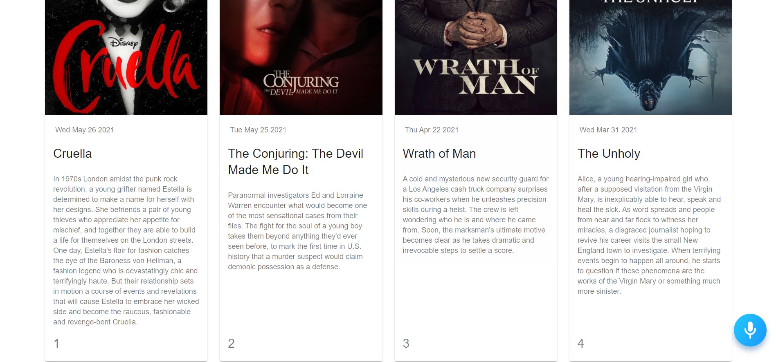
Task: Select the Wrath of Man title
Action: point(439,154)
